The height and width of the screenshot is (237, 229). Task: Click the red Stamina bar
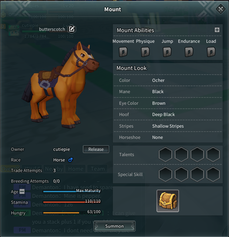click(72, 202)
